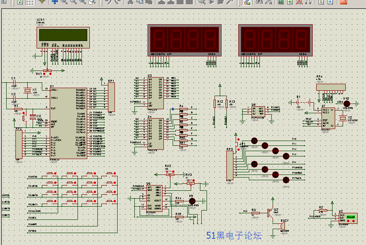Image resolution: width=366 pixels, height=245 pixels.
Task: Click the Set Origin crosshair icon
Action: [42, 2]
